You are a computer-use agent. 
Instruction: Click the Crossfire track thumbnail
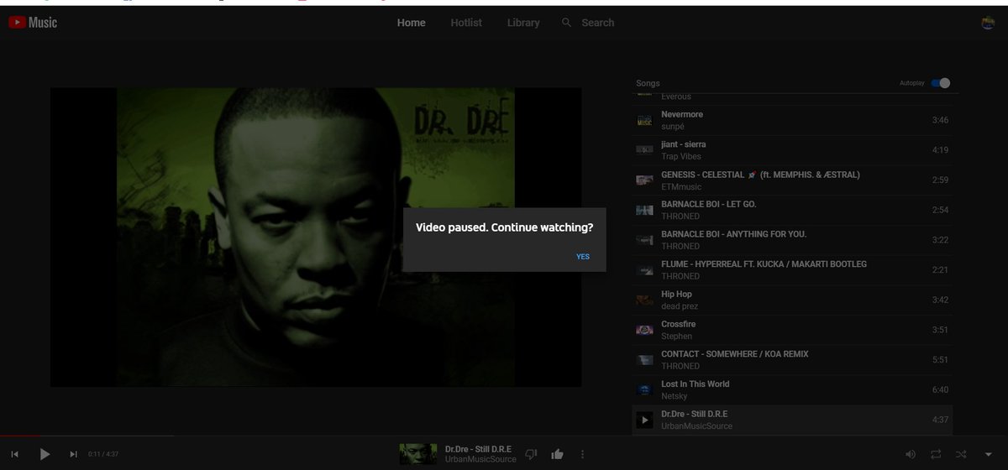click(x=644, y=330)
